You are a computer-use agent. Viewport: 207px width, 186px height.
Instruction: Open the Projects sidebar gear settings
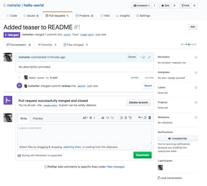(196, 103)
